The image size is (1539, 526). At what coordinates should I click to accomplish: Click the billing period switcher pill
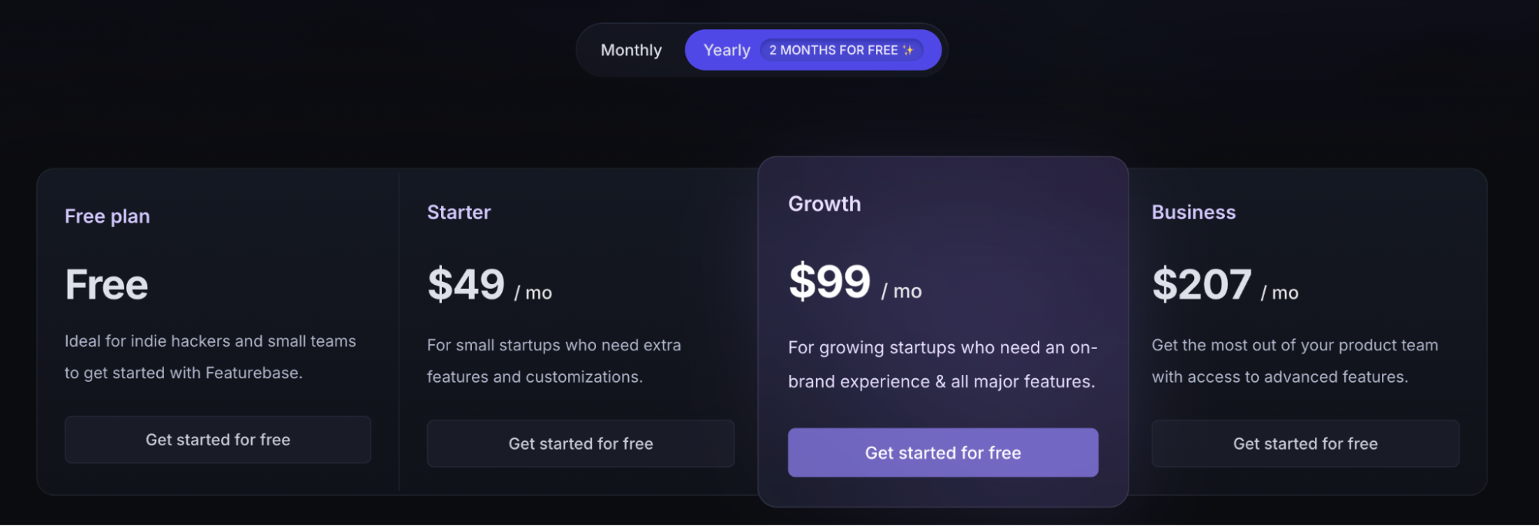(761, 49)
